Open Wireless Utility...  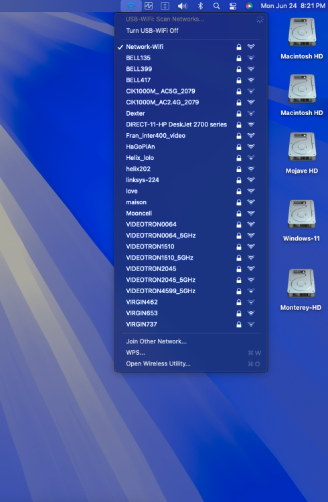pos(191,363)
